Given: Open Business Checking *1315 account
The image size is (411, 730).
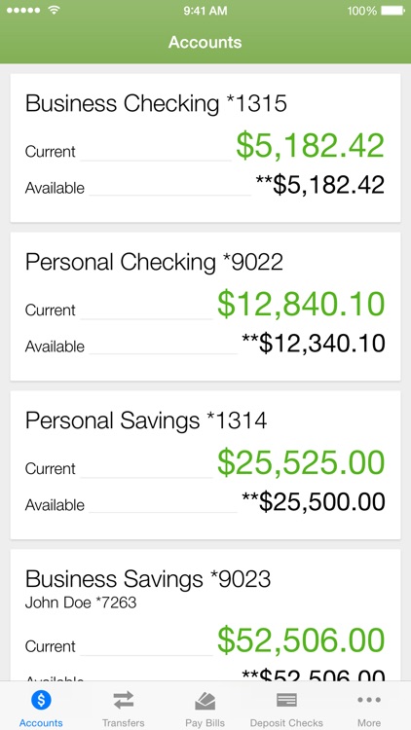Looking at the screenshot, I should 205,148.
